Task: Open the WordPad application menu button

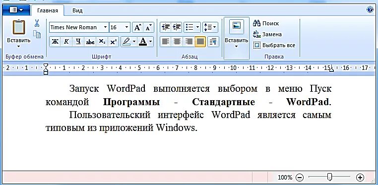Action: 16,10
